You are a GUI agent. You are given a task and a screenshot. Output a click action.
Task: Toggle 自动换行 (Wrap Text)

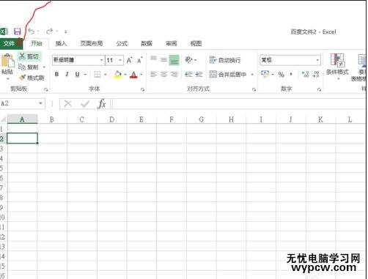click(225, 60)
